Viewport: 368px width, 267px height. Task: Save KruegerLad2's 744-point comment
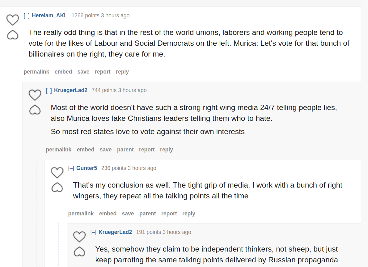(106, 150)
